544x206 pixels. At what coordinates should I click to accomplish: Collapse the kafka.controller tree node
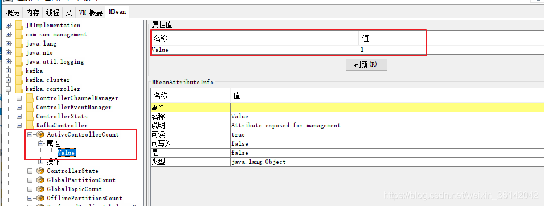pos(8,89)
